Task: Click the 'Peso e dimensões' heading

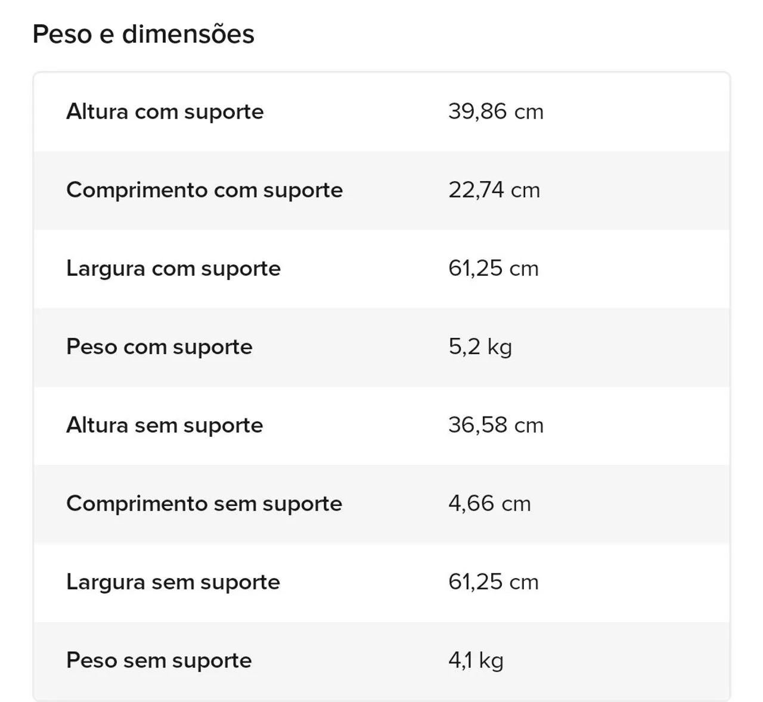Action: [x=143, y=34]
